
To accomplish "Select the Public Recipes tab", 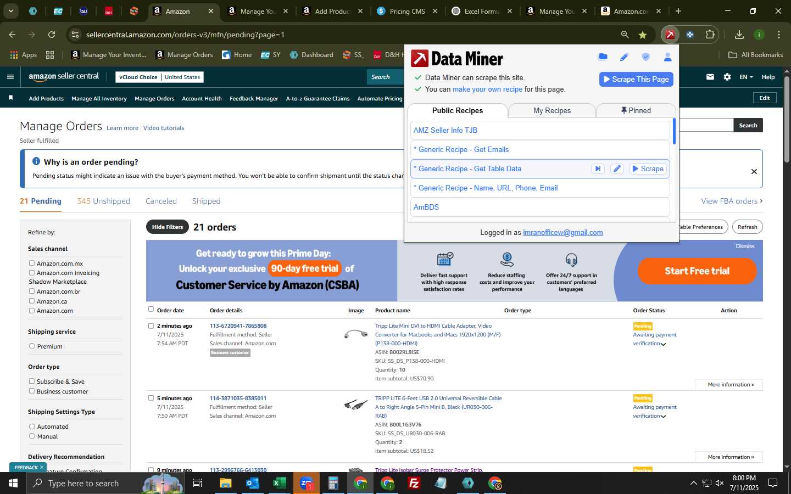I will (458, 110).
